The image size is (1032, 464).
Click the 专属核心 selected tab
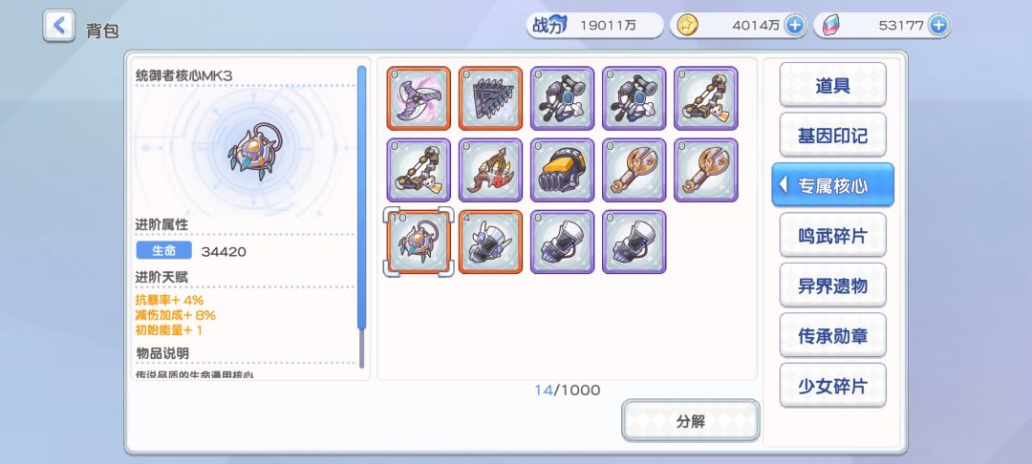(x=832, y=185)
